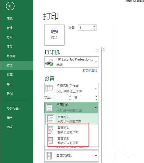Click the starting page number field
The image size is (144, 163).
point(61,98)
